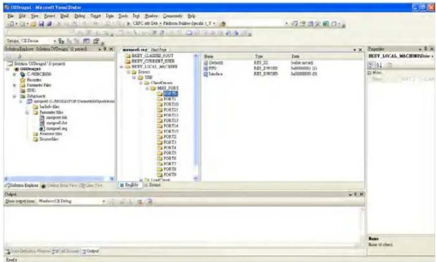Switch to the Source view tab

pyautogui.click(x=152, y=185)
